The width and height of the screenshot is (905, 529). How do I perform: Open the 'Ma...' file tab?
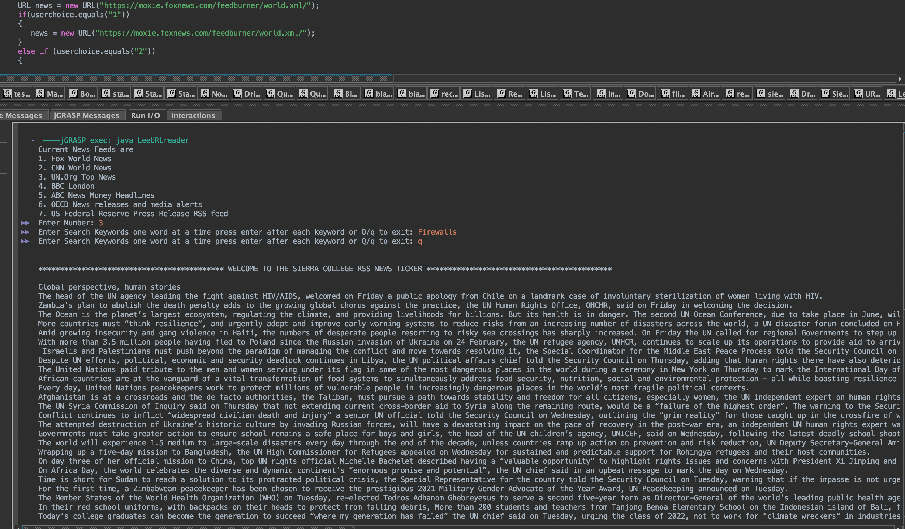click(x=49, y=94)
